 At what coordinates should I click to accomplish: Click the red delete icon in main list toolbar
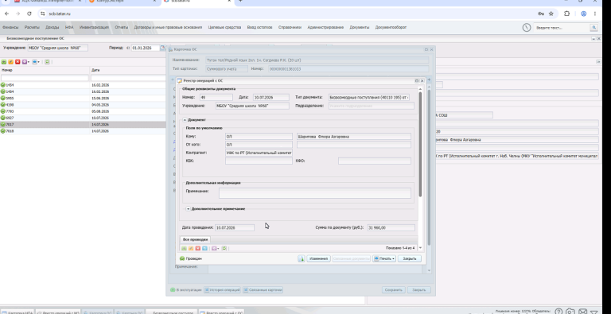(x=18, y=62)
